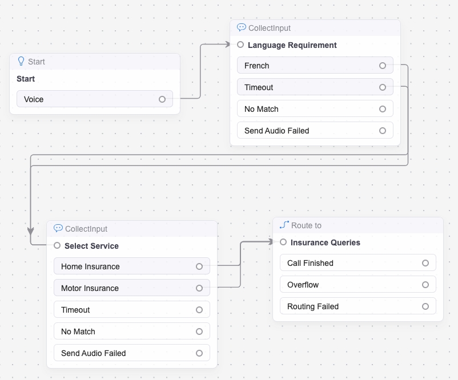This screenshot has width=458, height=380.
Task: Click the Route to node's route icon
Action: pyautogui.click(x=284, y=225)
